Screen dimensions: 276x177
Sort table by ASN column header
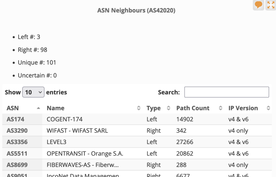click(13, 108)
